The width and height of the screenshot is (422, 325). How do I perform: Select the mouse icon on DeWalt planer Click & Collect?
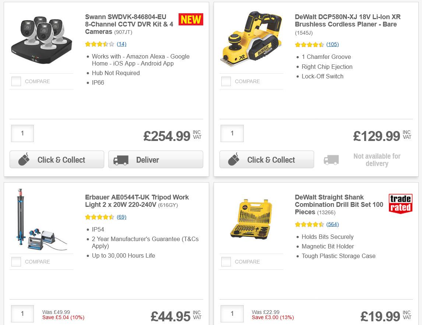coord(234,159)
